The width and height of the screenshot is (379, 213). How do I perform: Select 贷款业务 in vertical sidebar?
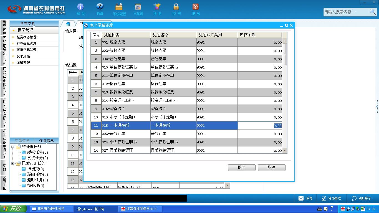4,90
